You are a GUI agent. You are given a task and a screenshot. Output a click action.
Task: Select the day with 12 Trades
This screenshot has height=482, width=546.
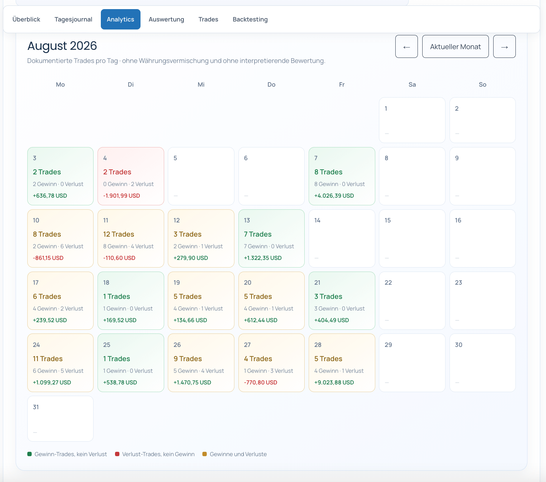point(131,238)
